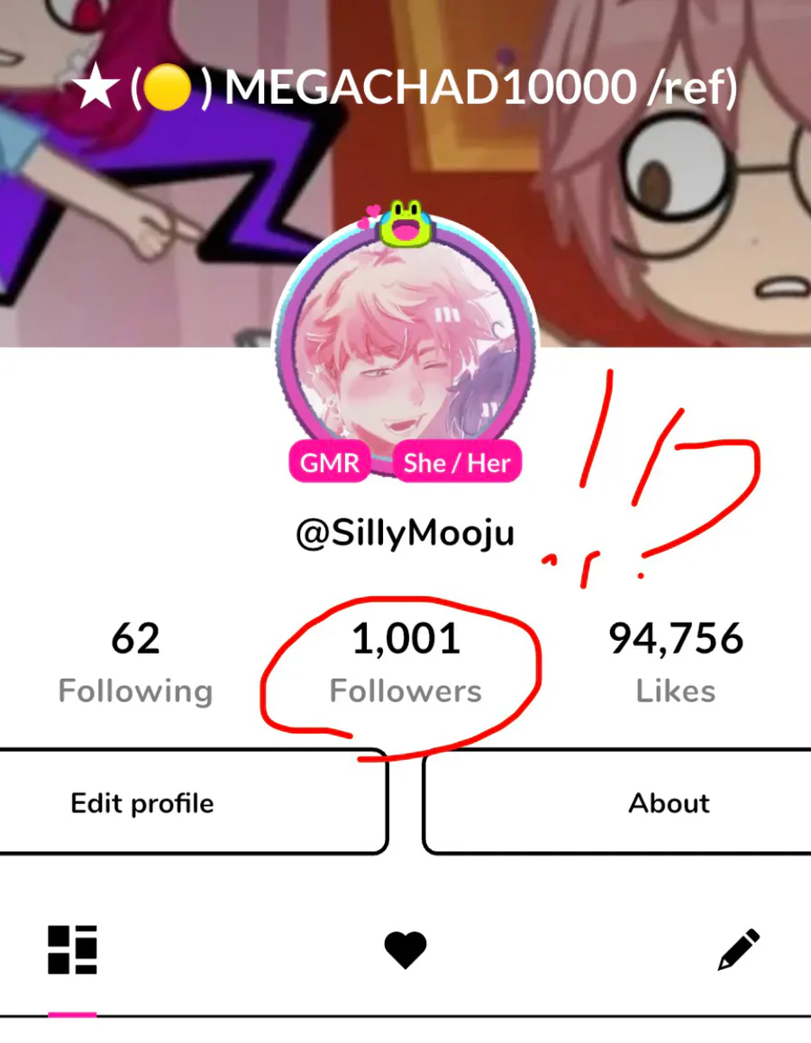Viewport: 811px width, 1043px height.
Task: Tap the She / Her pronoun badge
Action: coord(457,462)
